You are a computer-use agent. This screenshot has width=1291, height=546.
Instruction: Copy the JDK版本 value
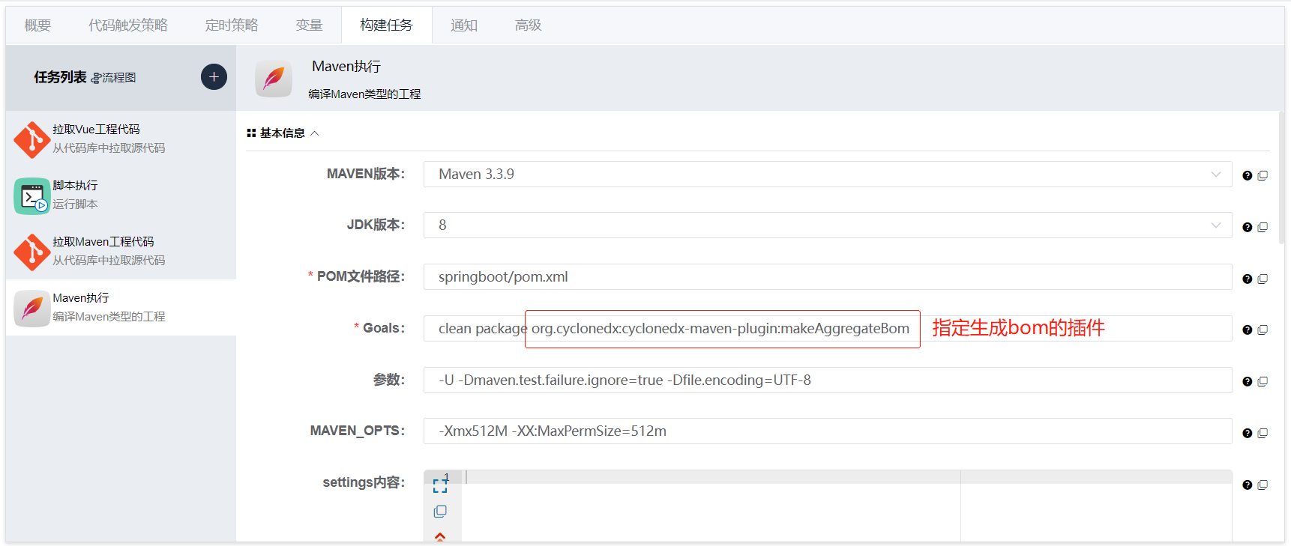coord(1263,227)
